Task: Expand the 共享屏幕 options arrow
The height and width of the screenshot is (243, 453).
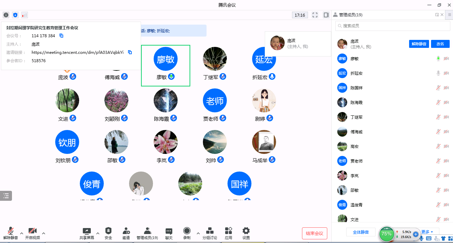Action: (x=98, y=233)
